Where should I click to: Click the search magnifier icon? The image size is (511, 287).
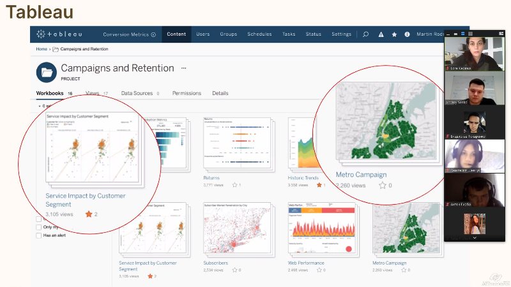click(365, 34)
